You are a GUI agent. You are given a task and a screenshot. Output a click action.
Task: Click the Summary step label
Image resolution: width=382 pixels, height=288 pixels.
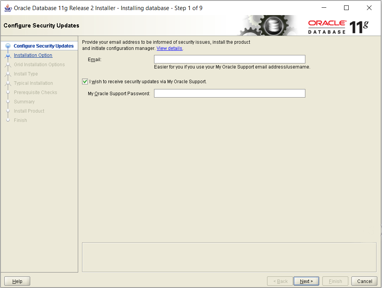point(24,101)
